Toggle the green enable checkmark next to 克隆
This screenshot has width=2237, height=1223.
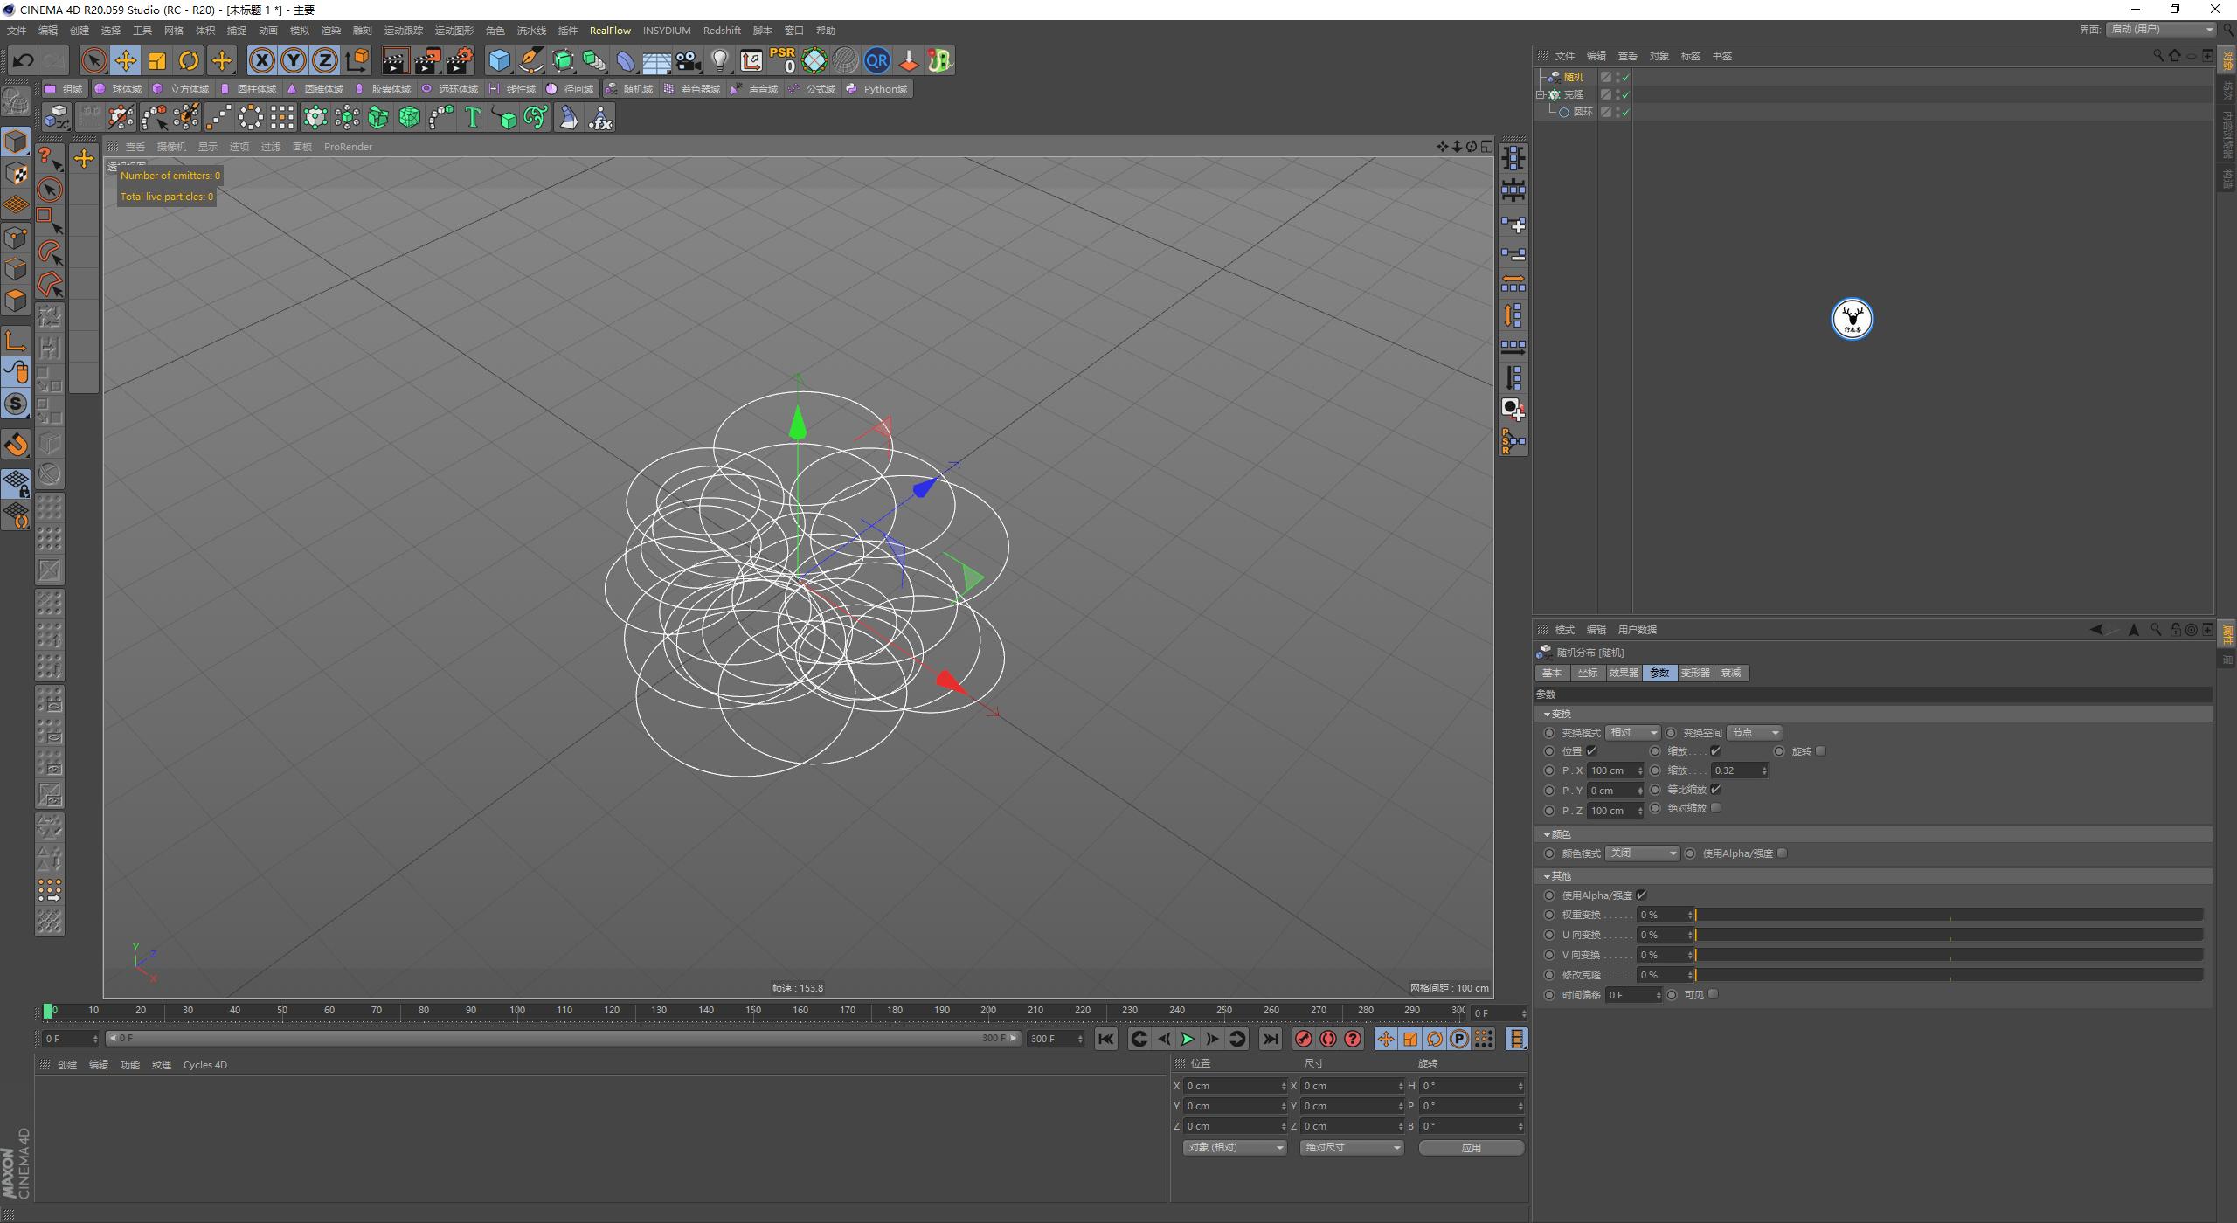(x=1625, y=93)
